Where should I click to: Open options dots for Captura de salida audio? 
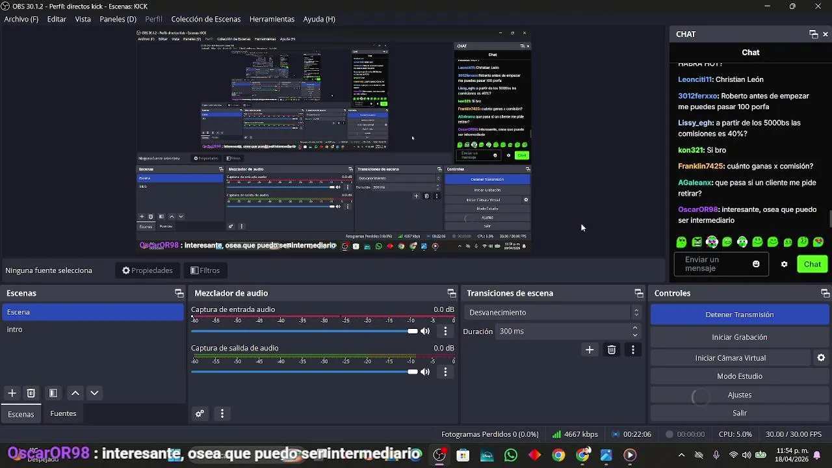445,372
